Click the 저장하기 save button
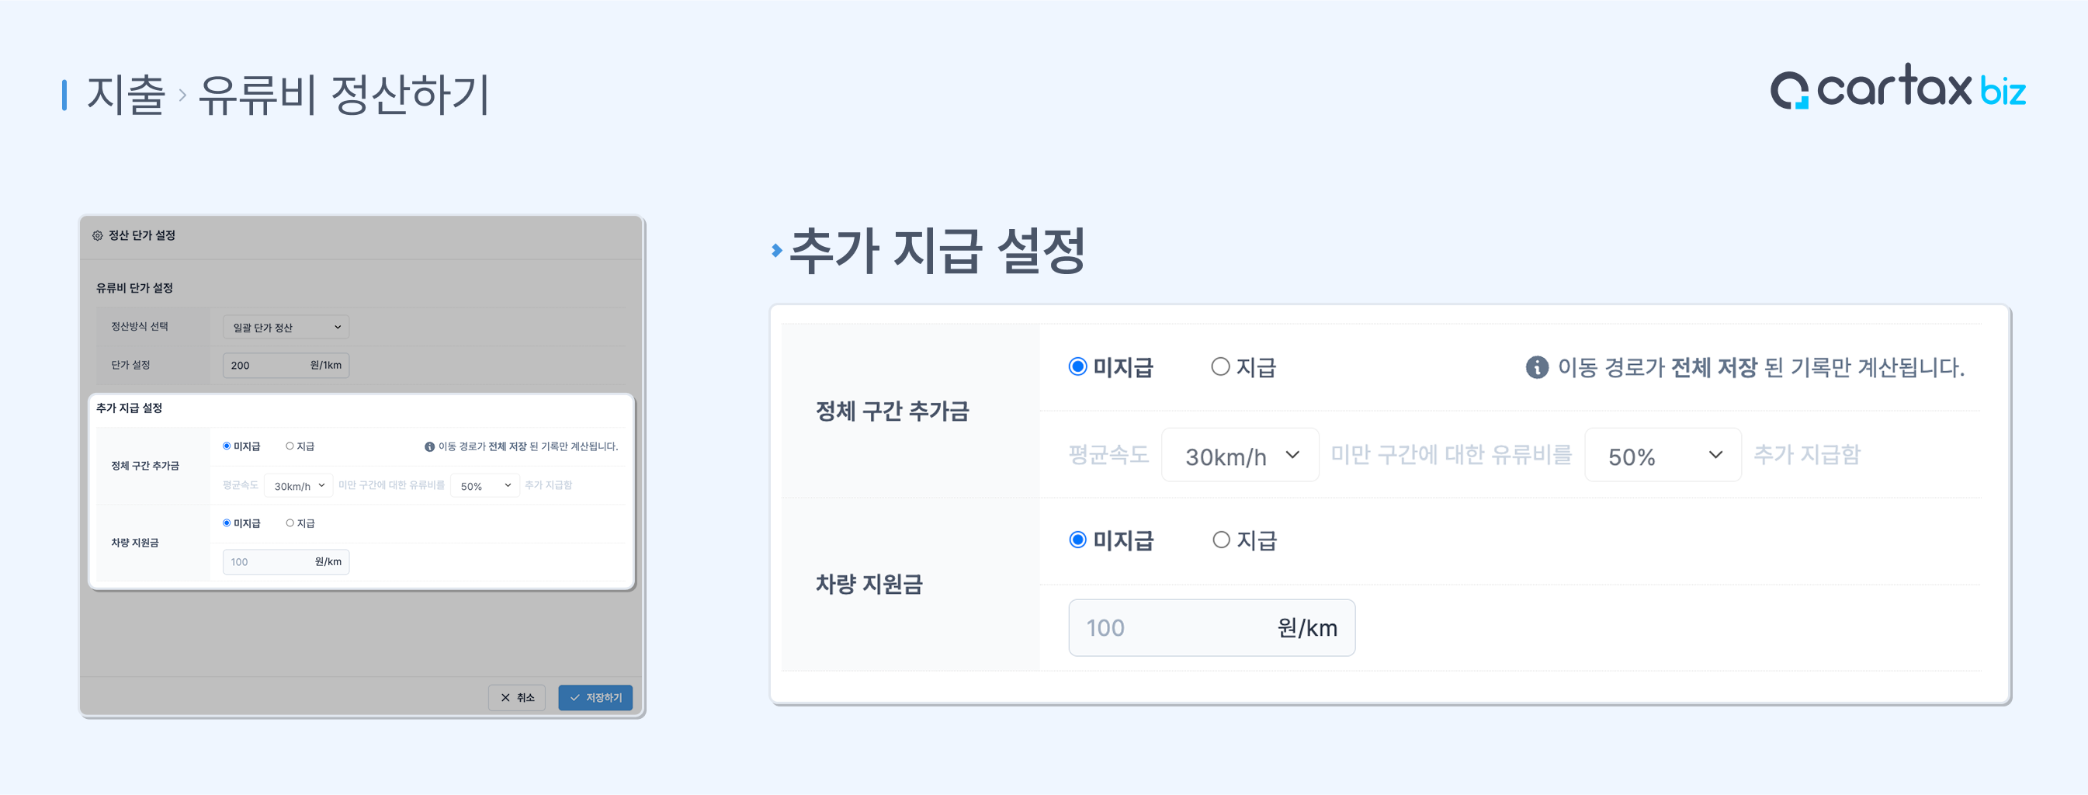This screenshot has width=2088, height=795. (595, 698)
